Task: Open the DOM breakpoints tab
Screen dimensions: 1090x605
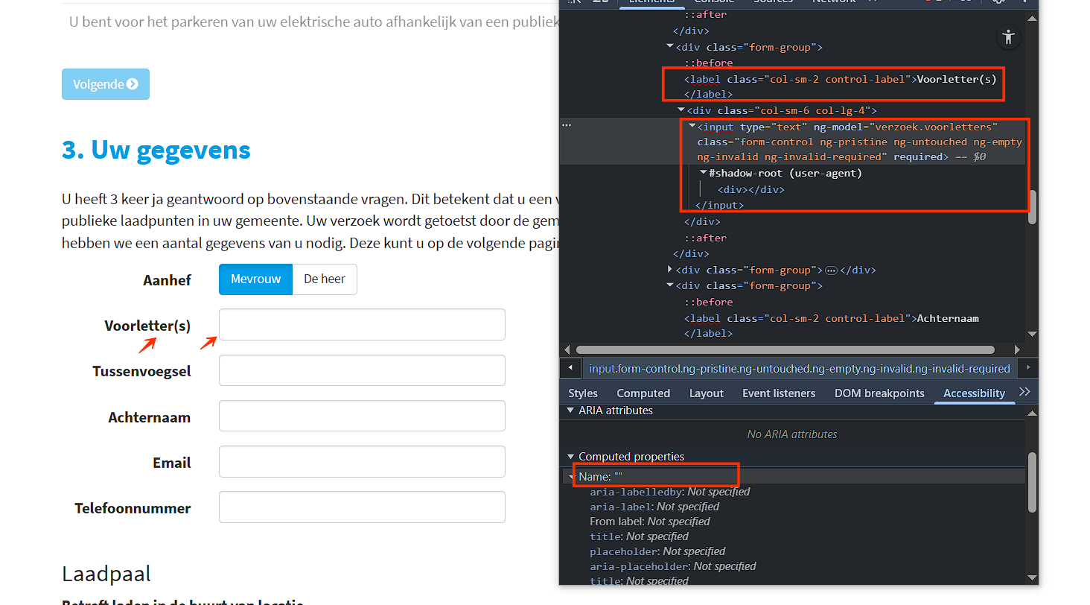Action: click(879, 393)
